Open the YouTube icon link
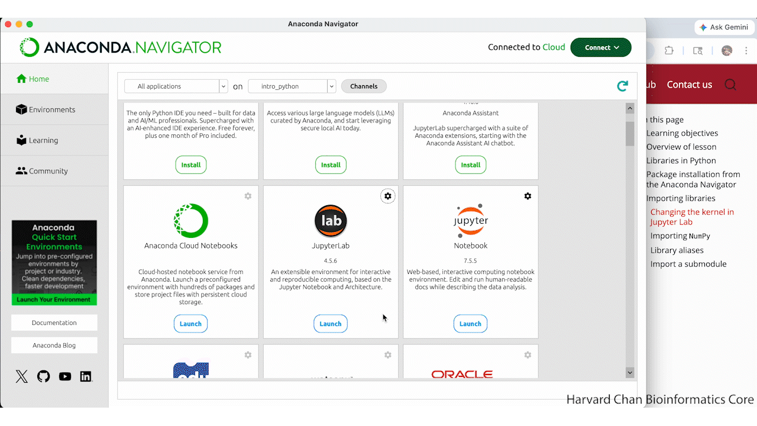 click(x=65, y=376)
